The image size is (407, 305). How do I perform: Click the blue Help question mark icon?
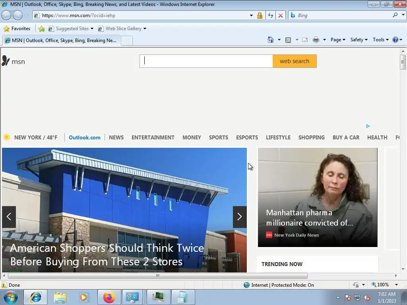[395, 40]
